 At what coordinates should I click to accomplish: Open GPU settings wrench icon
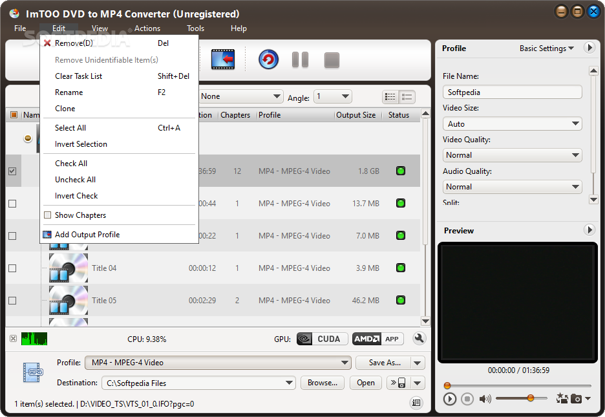click(419, 339)
